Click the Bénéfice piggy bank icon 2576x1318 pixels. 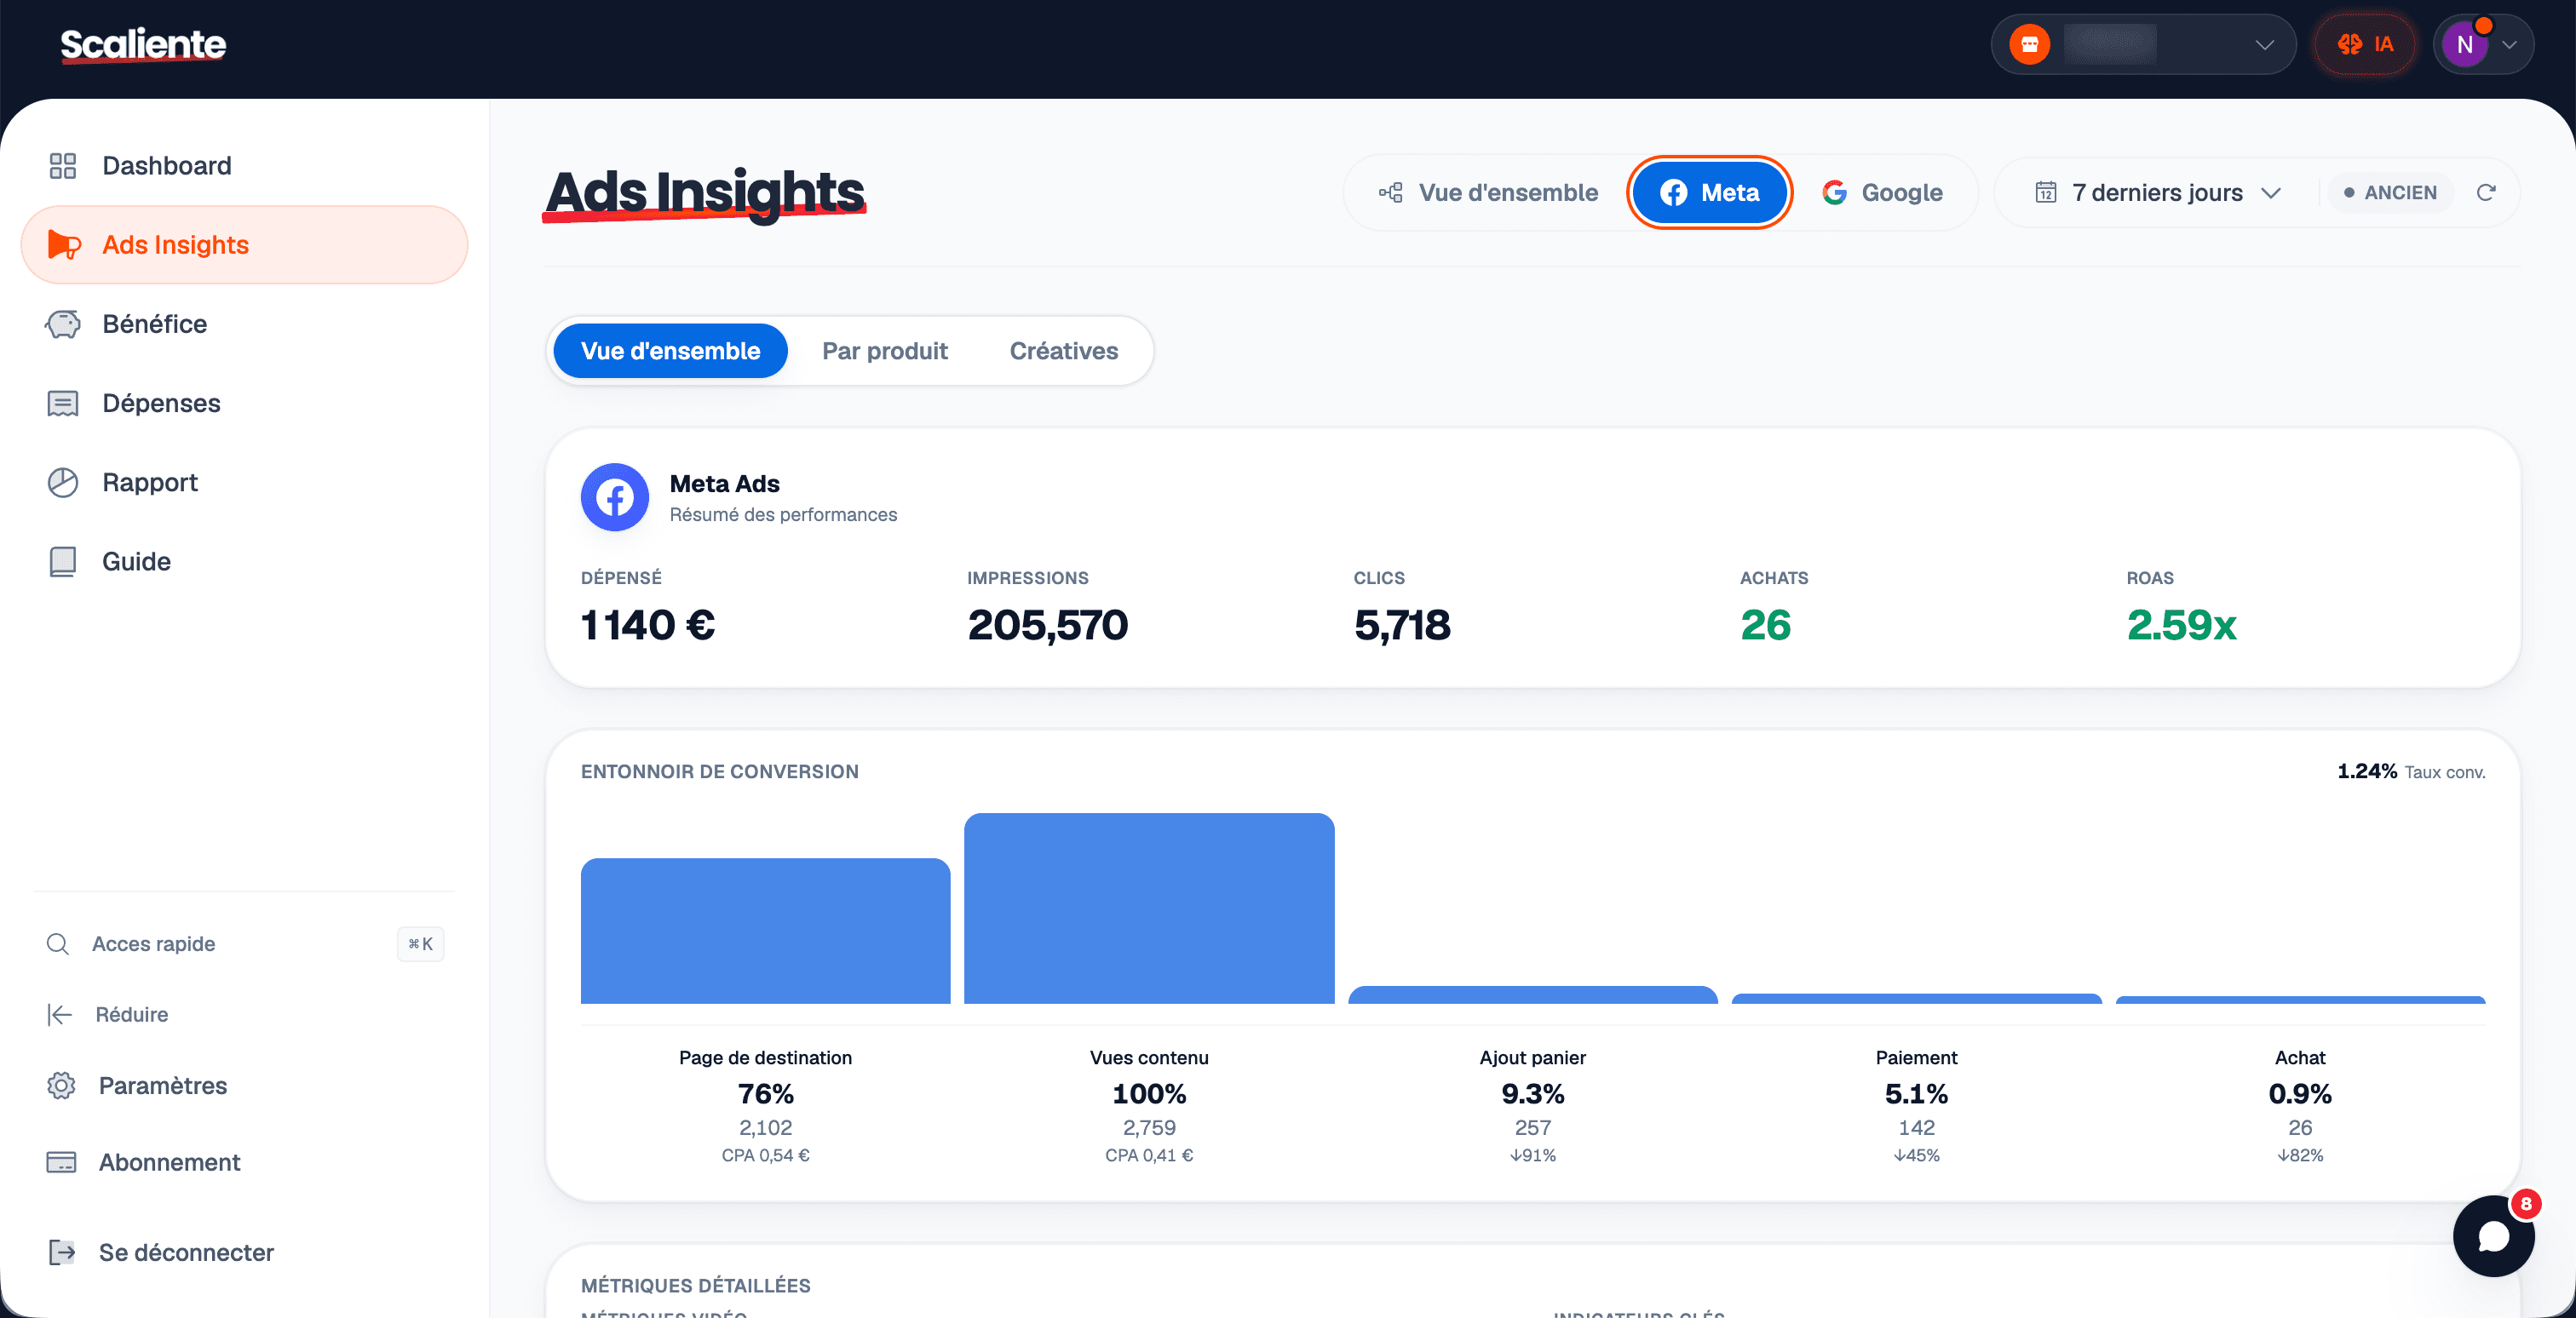pyautogui.click(x=63, y=324)
